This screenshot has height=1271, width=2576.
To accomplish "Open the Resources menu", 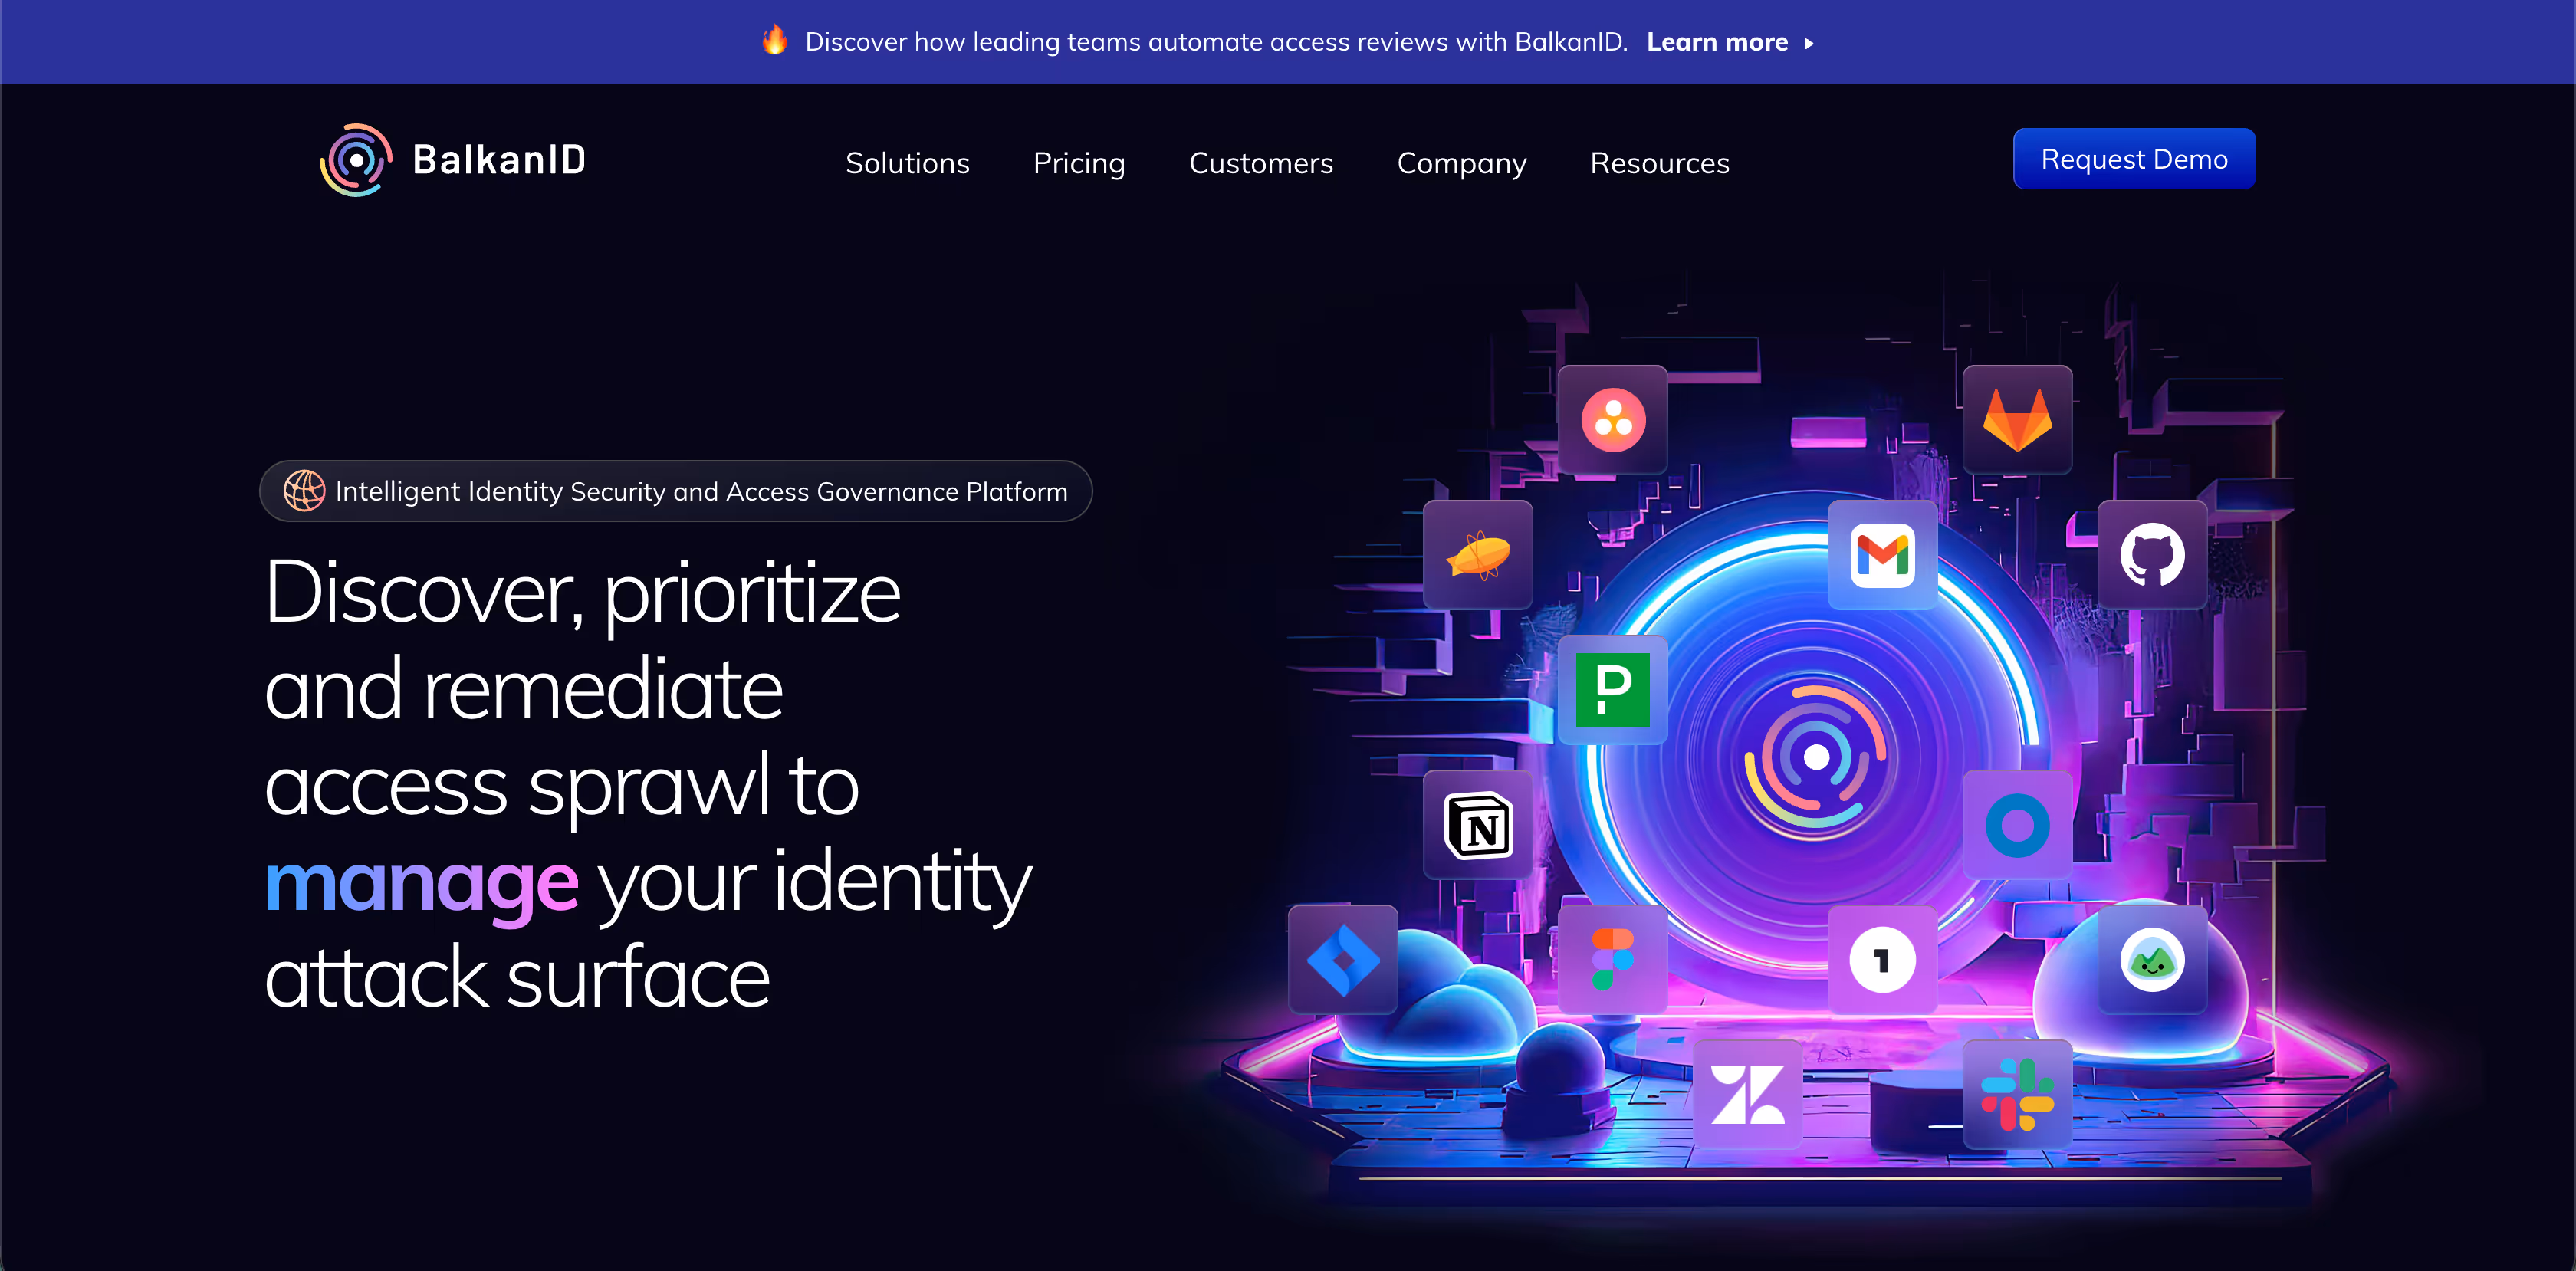I will (x=1659, y=163).
